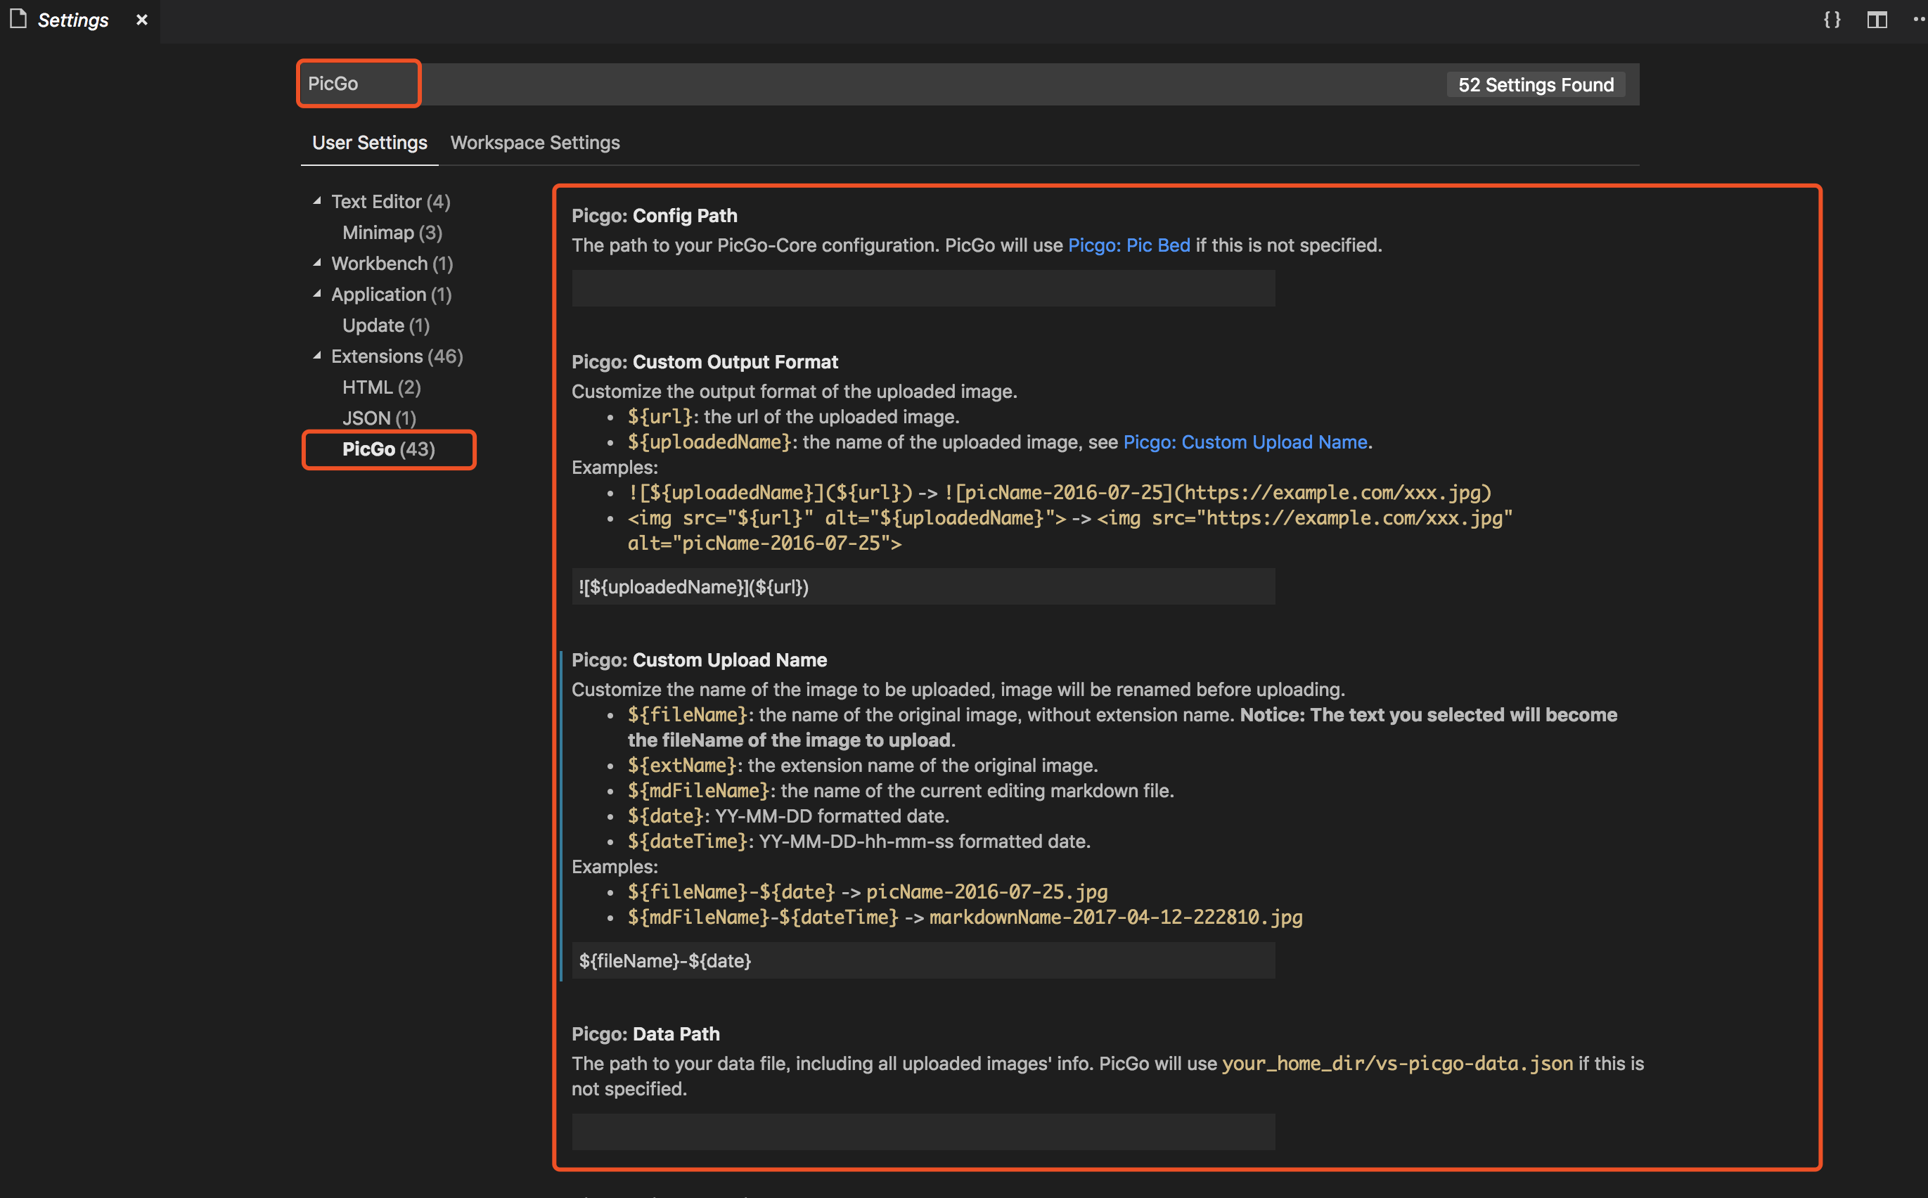Select the User Settings tab
1928x1198 pixels.
(x=369, y=143)
